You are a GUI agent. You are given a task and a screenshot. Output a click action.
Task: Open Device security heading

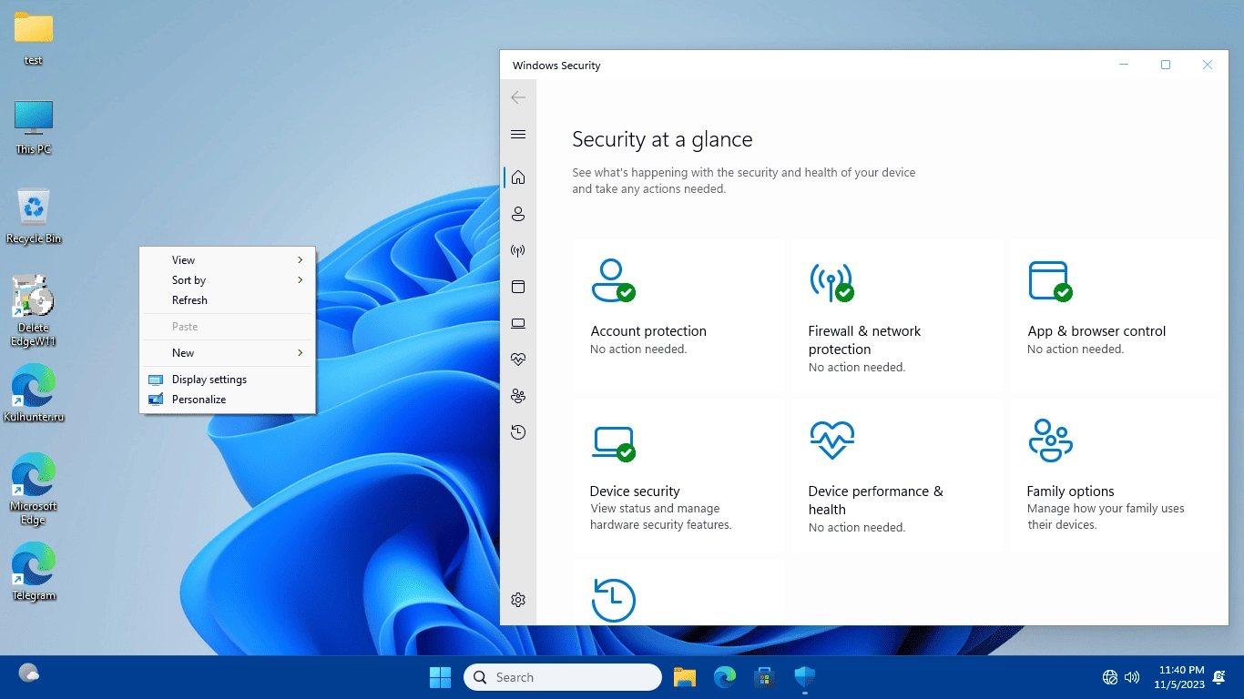635,491
